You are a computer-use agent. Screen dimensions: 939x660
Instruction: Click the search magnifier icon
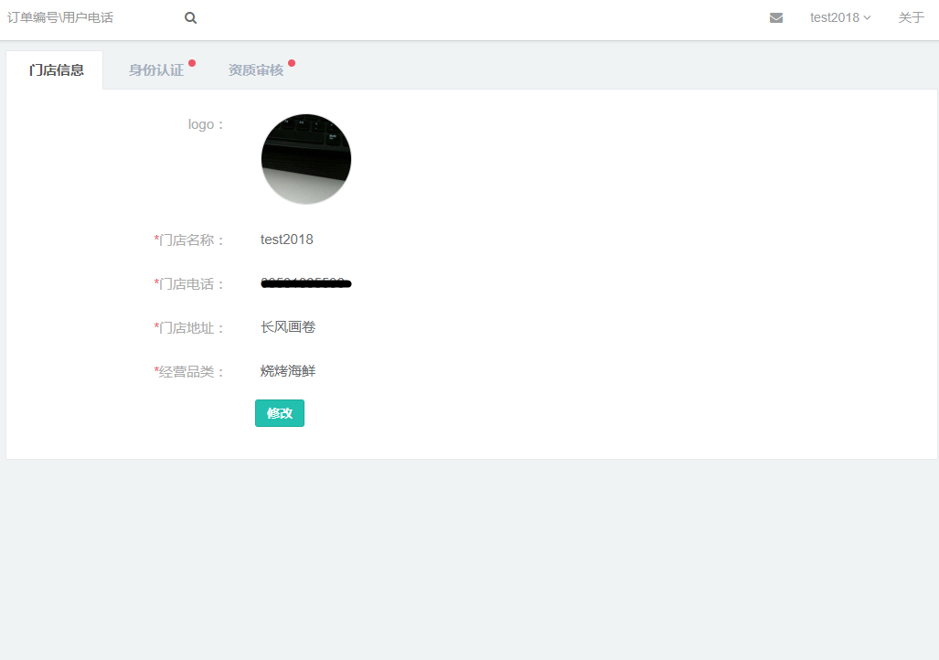(x=190, y=18)
